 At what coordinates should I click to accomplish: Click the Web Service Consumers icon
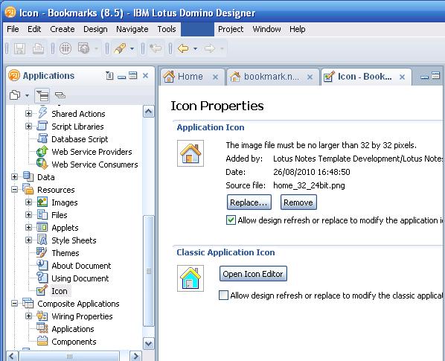coord(42,164)
